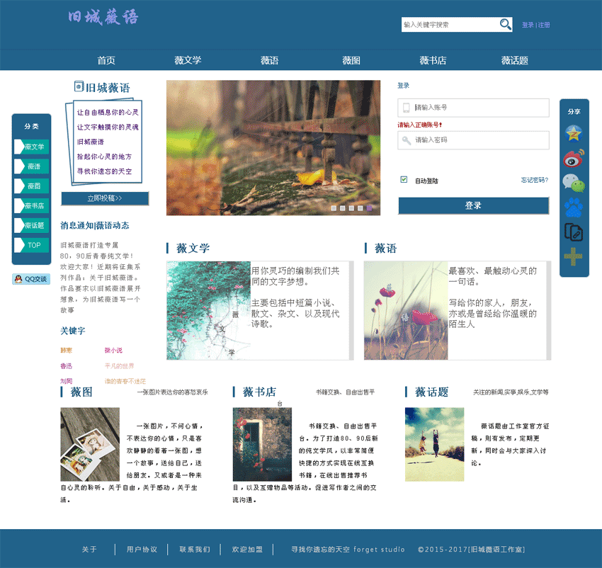Share to Sina Weibo icon

(574, 158)
